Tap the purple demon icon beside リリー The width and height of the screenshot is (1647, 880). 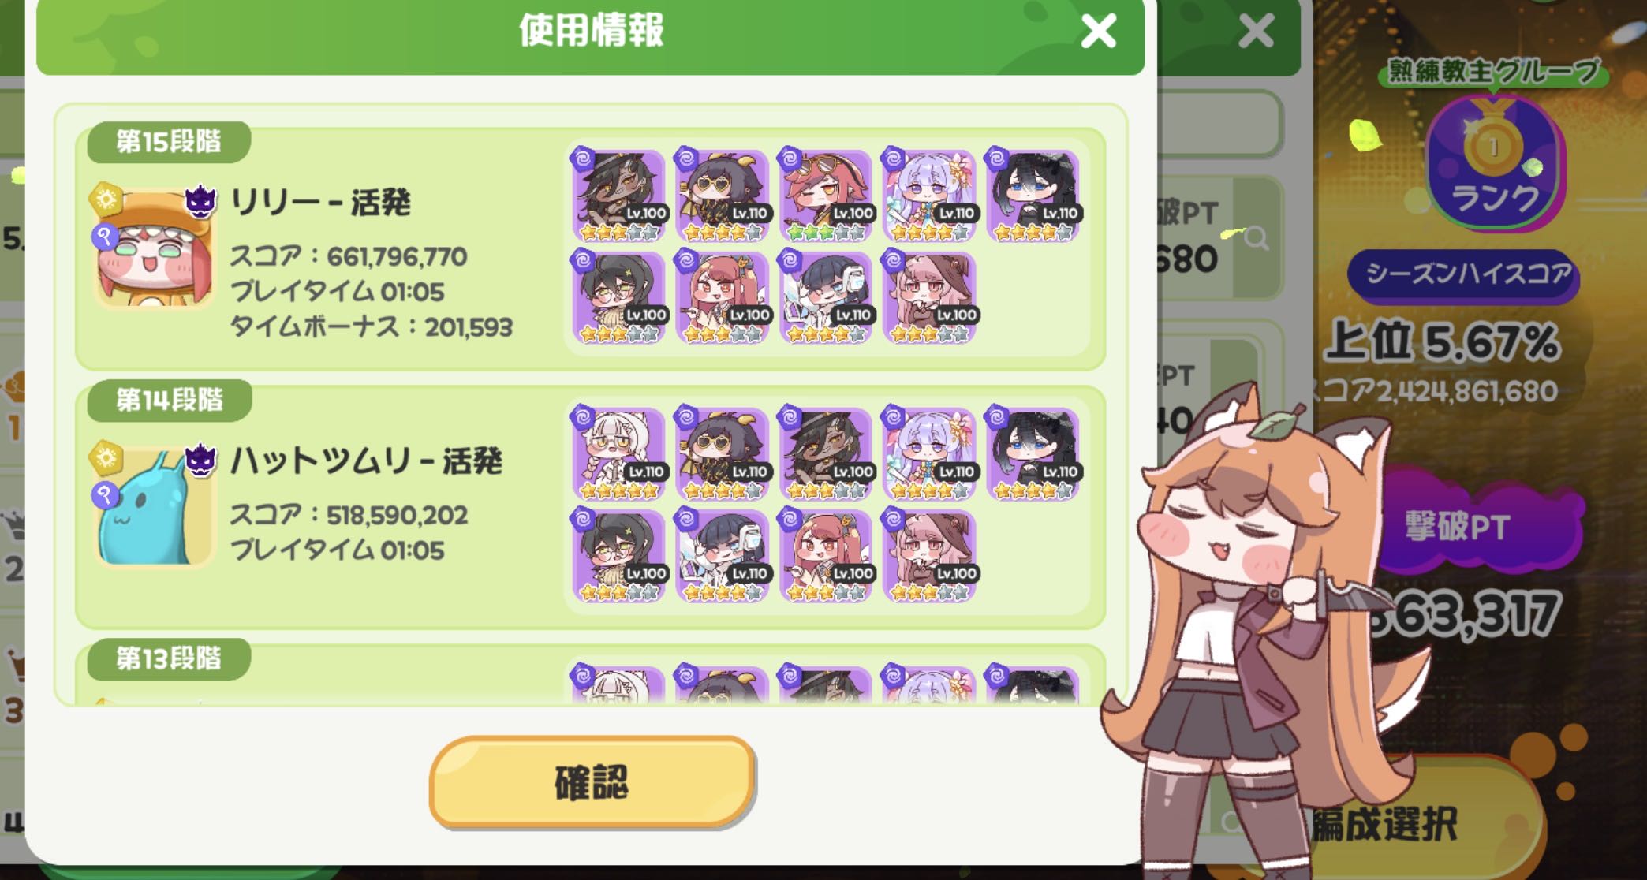(200, 202)
